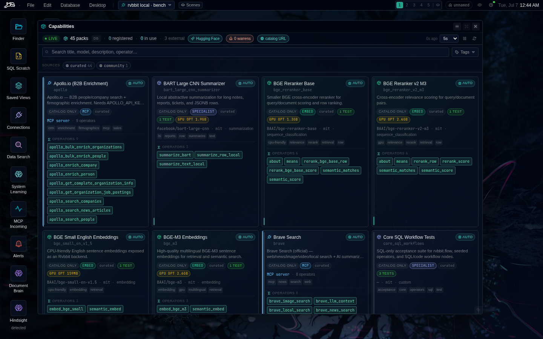
Task: Click the Core SQL Workflow Tests cube icon
Action: (x=379, y=237)
